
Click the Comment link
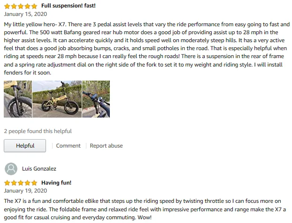coord(68,146)
